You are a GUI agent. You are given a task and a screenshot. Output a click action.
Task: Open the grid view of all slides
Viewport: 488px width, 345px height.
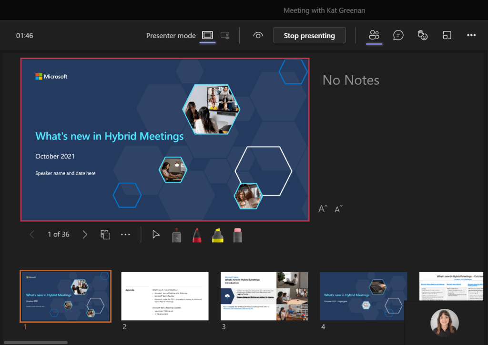pyautogui.click(x=105, y=234)
